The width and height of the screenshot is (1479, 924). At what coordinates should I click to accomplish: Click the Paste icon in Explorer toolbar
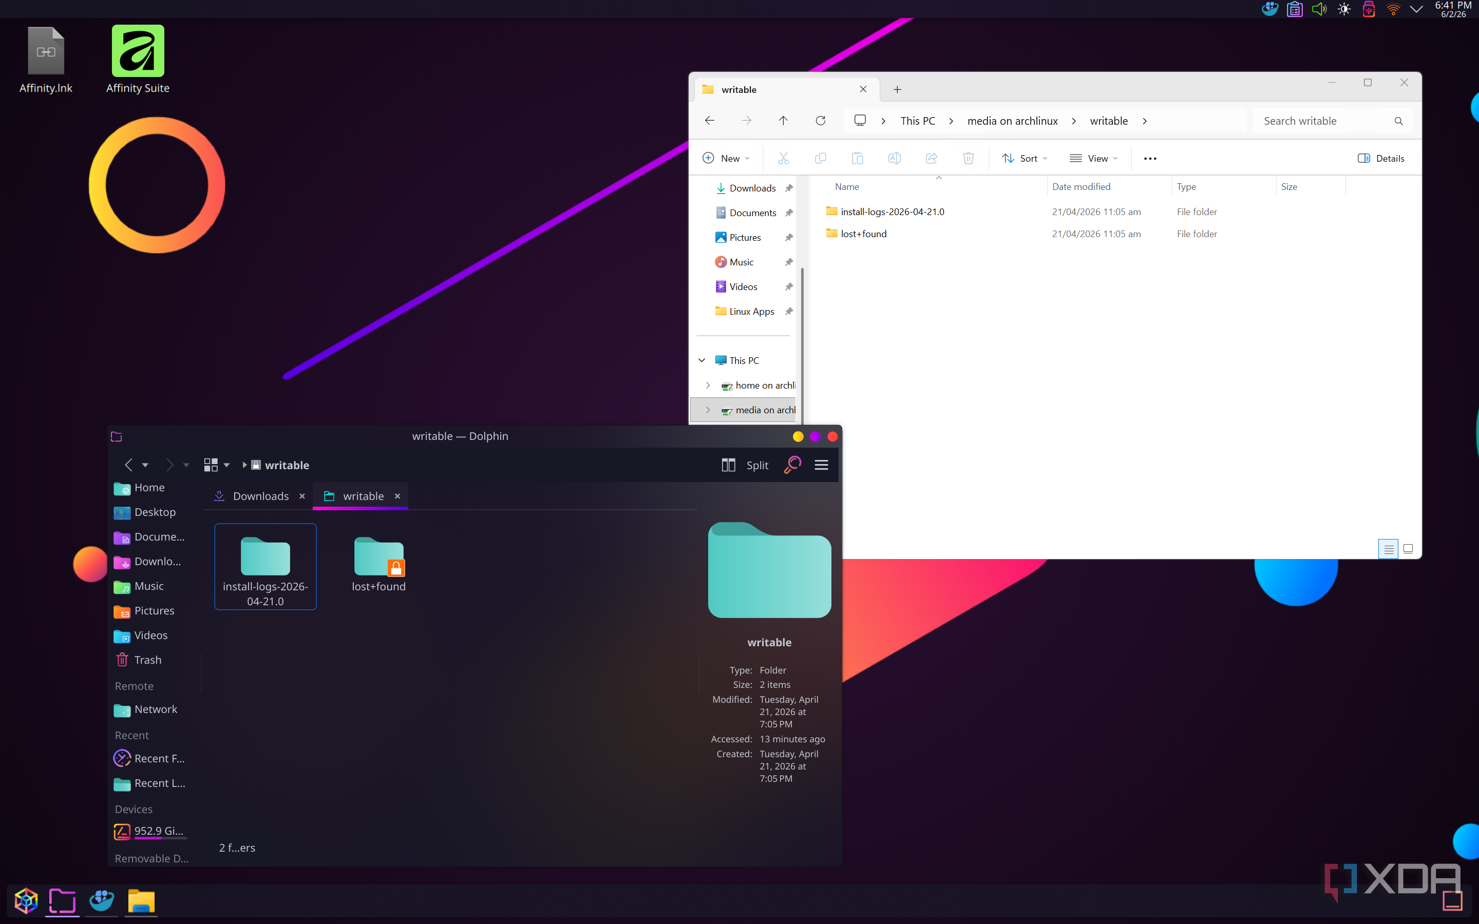pos(858,158)
